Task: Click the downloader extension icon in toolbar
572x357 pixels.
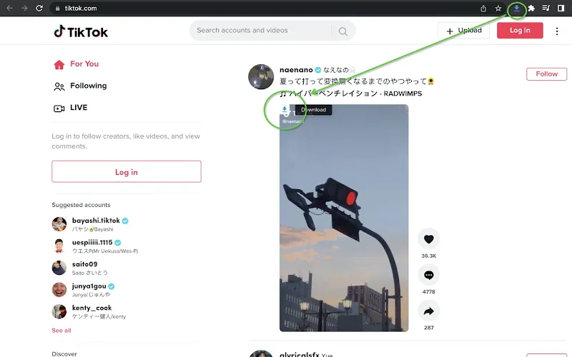Action: coord(516,8)
